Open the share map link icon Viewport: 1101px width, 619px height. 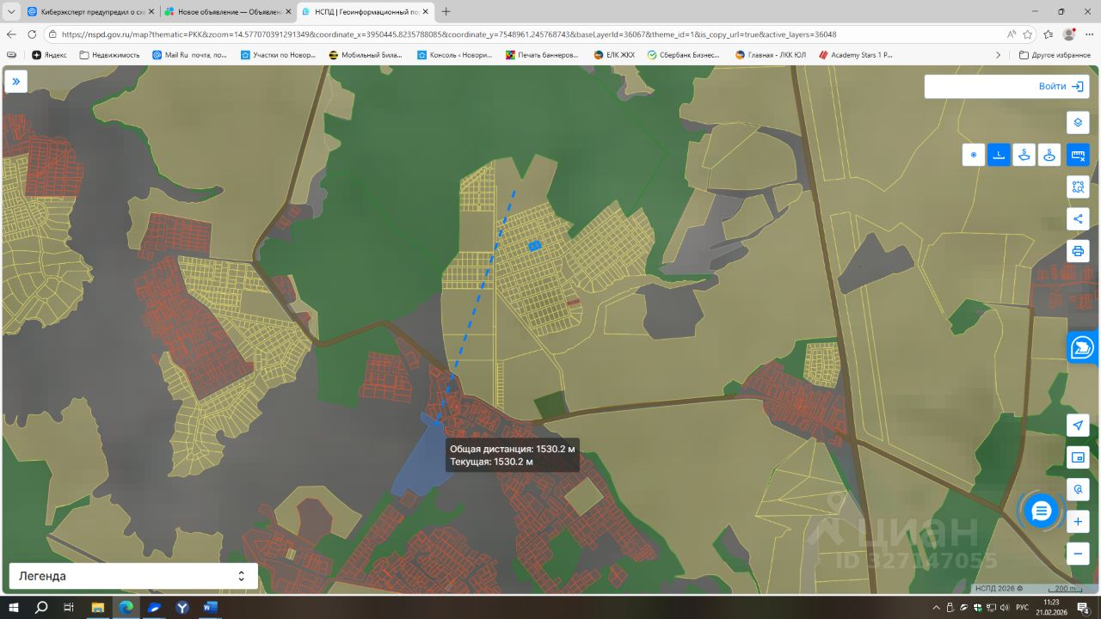tap(1078, 219)
